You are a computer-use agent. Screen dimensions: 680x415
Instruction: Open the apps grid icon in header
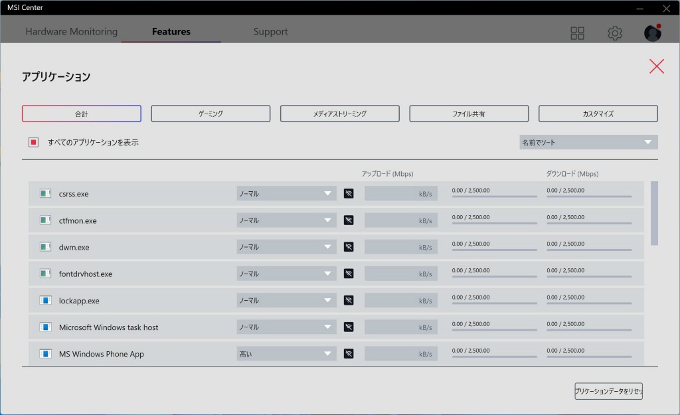pyautogui.click(x=577, y=33)
